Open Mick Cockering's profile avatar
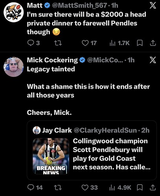This screenshot has width=160, height=196. [x=14, y=67]
